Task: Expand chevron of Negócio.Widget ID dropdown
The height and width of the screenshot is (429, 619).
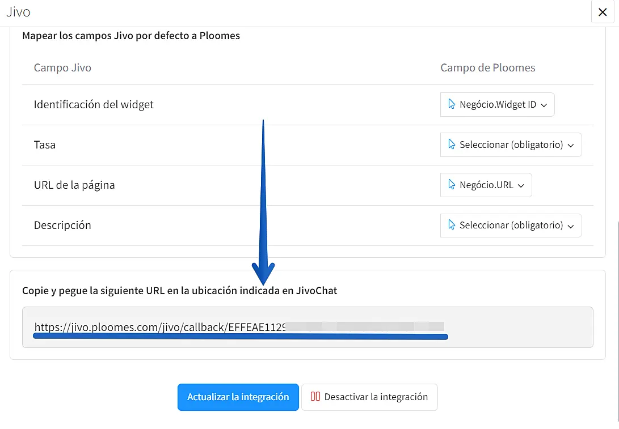Action: [544, 105]
